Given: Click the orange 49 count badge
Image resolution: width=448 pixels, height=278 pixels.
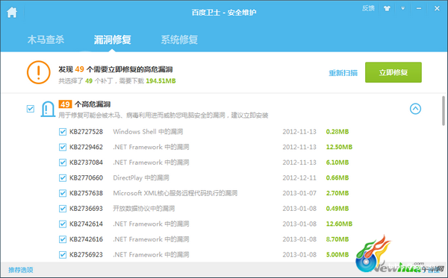Looking at the screenshot, I should point(65,104).
